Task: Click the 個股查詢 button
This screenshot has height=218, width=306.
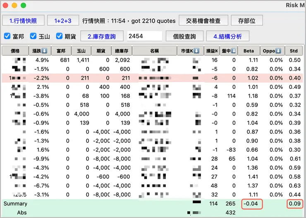Action: [x=184, y=36]
